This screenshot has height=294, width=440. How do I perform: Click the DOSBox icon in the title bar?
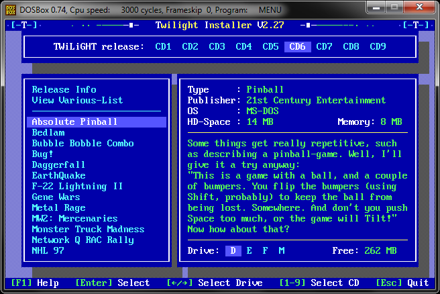pyautogui.click(x=11, y=10)
